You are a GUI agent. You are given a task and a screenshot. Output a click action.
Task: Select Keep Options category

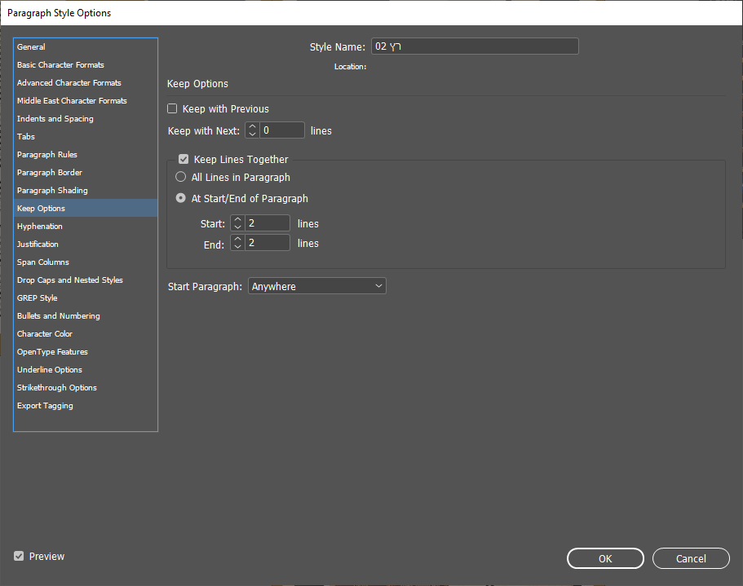pyautogui.click(x=86, y=209)
